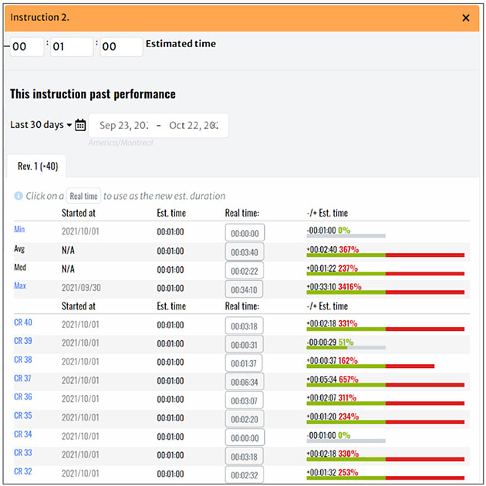
Task: Click the hours field showing 00
Action: pos(27,47)
